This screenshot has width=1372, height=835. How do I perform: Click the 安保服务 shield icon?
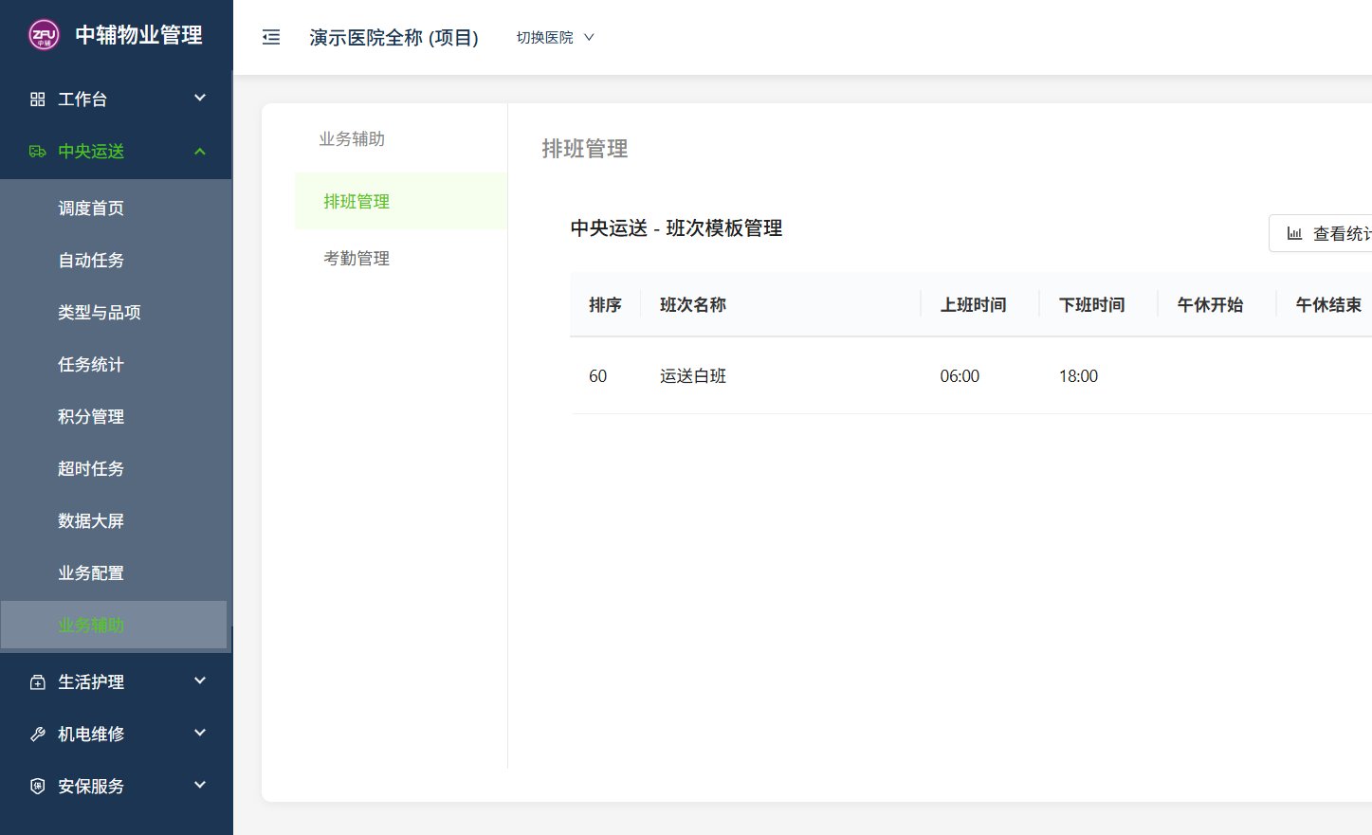[38, 786]
